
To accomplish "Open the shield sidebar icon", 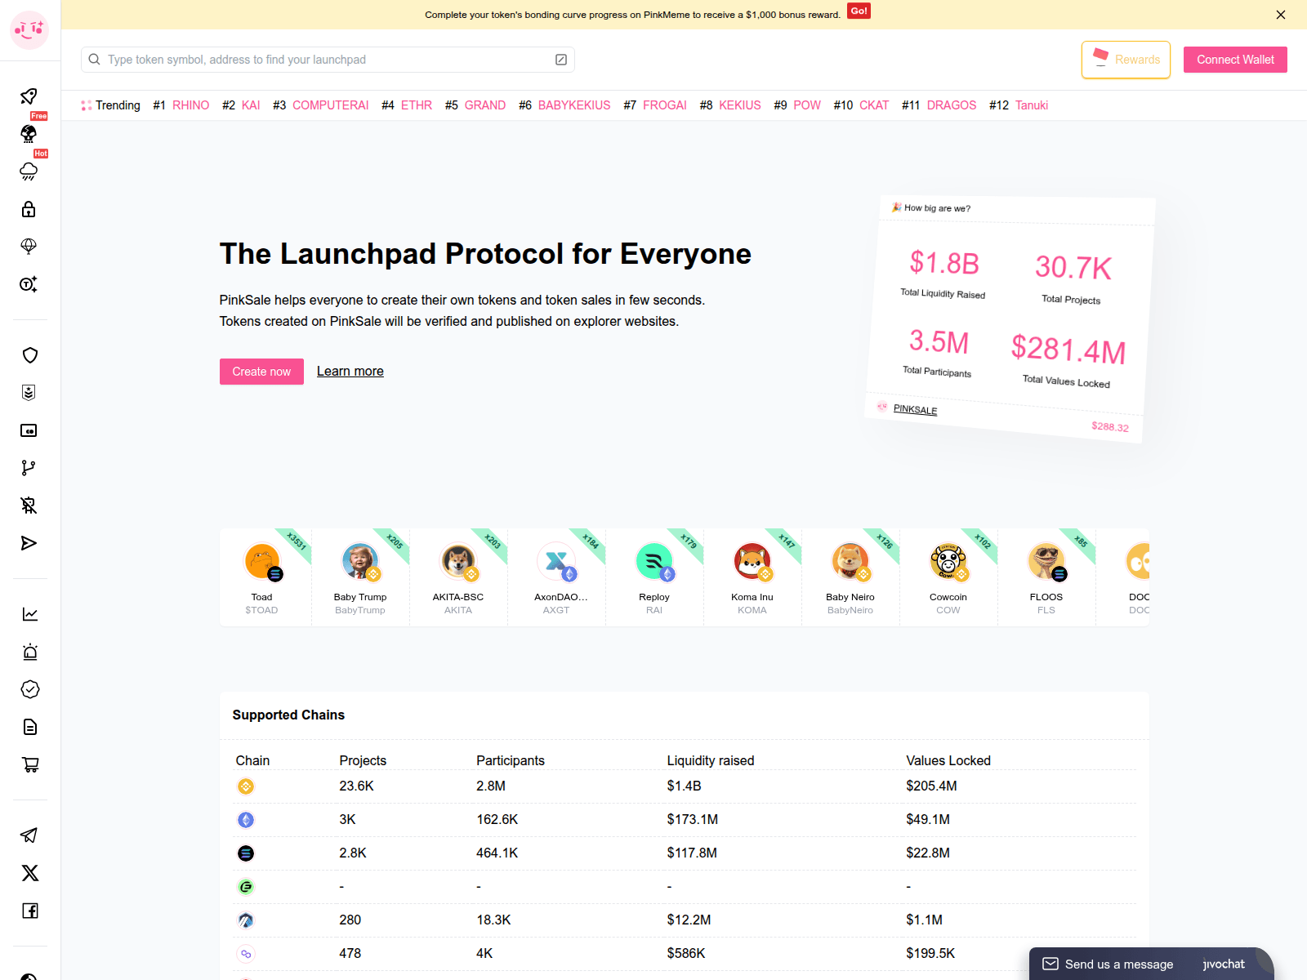I will tap(30, 355).
